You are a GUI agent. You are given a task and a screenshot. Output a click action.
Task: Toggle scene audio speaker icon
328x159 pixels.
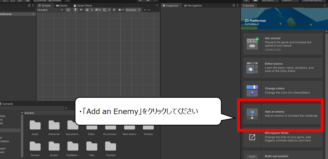coord(81,10)
